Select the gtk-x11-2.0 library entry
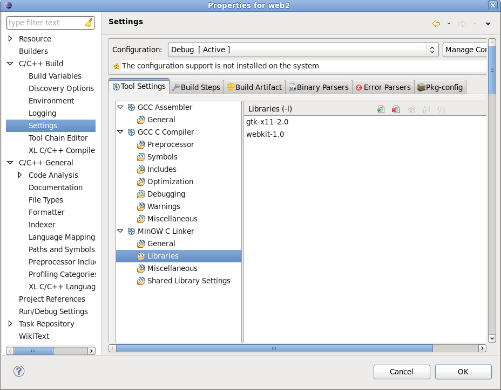The image size is (501, 390). click(x=267, y=122)
